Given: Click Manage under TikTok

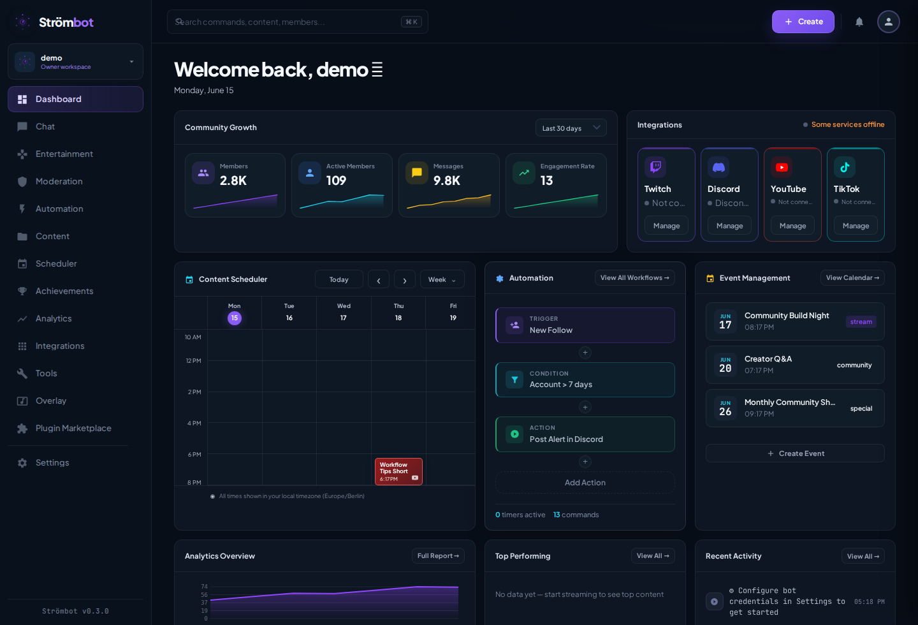Looking at the screenshot, I should [x=856, y=226].
